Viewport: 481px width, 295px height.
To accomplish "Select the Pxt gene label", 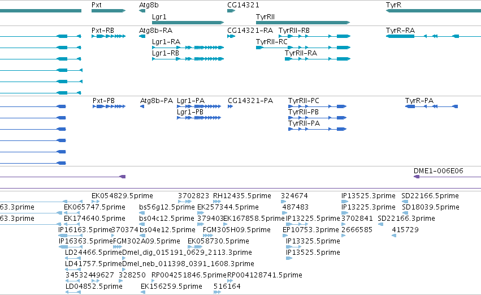I will point(96,5).
